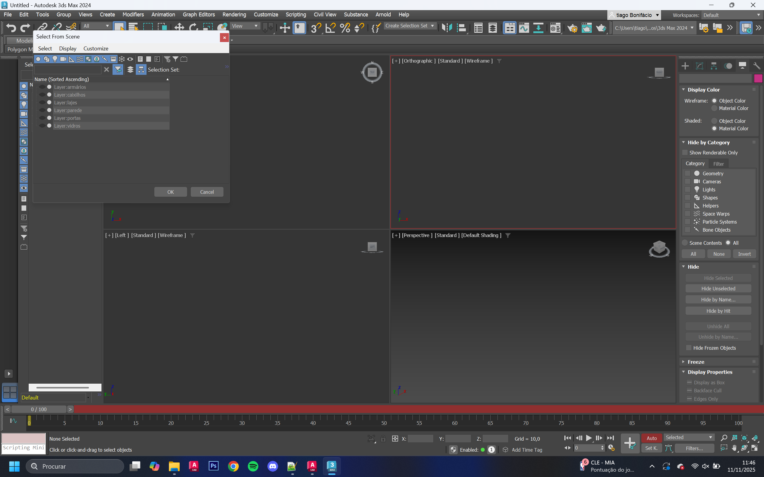Click the Play Animation button
This screenshot has width=764, height=477.
click(589, 438)
